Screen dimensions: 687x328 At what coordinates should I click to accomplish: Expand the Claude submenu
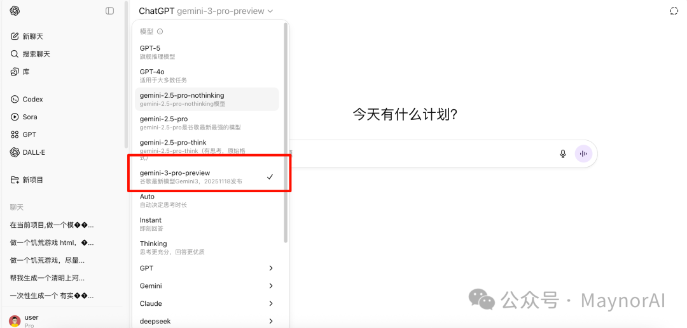(207, 303)
